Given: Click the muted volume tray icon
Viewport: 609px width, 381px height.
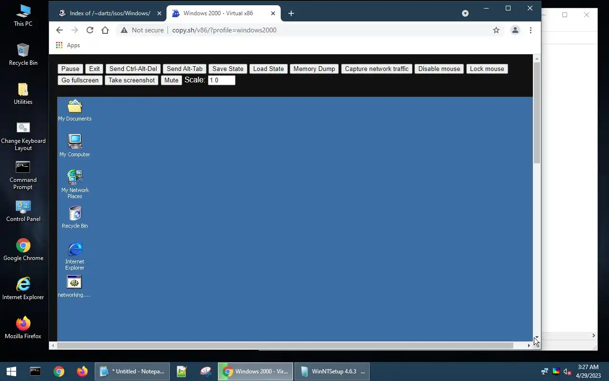Looking at the screenshot, I should point(567,371).
